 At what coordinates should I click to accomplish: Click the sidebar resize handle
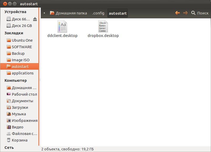pyautogui.click(x=40, y=80)
